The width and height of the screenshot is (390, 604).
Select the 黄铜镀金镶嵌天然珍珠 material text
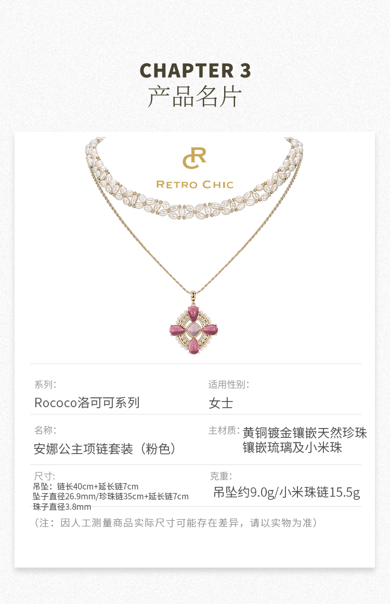point(305,433)
